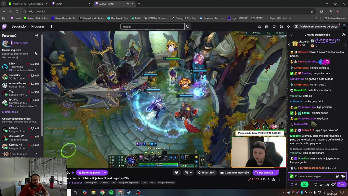Viewport: 348px width, 196px height.
Task: Click the Continuar inscrição button
Action: (235, 173)
